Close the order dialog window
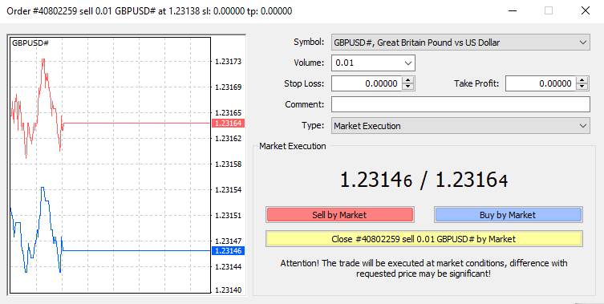The image size is (604, 304). point(585,10)
